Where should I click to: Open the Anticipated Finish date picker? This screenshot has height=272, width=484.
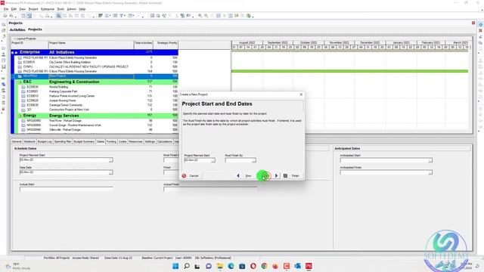430,172
